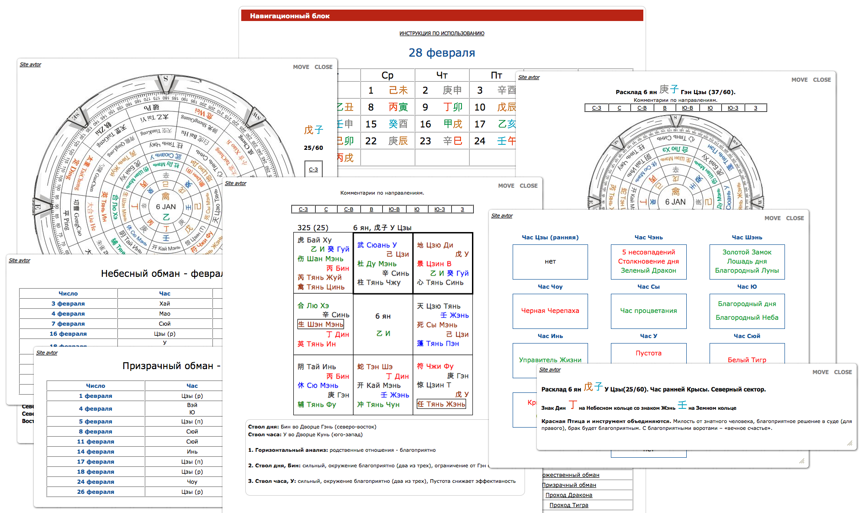Open the Проход Тигра link

[x=569, y=505]
